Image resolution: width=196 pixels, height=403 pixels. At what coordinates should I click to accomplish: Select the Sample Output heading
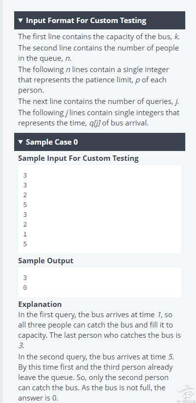45,261
